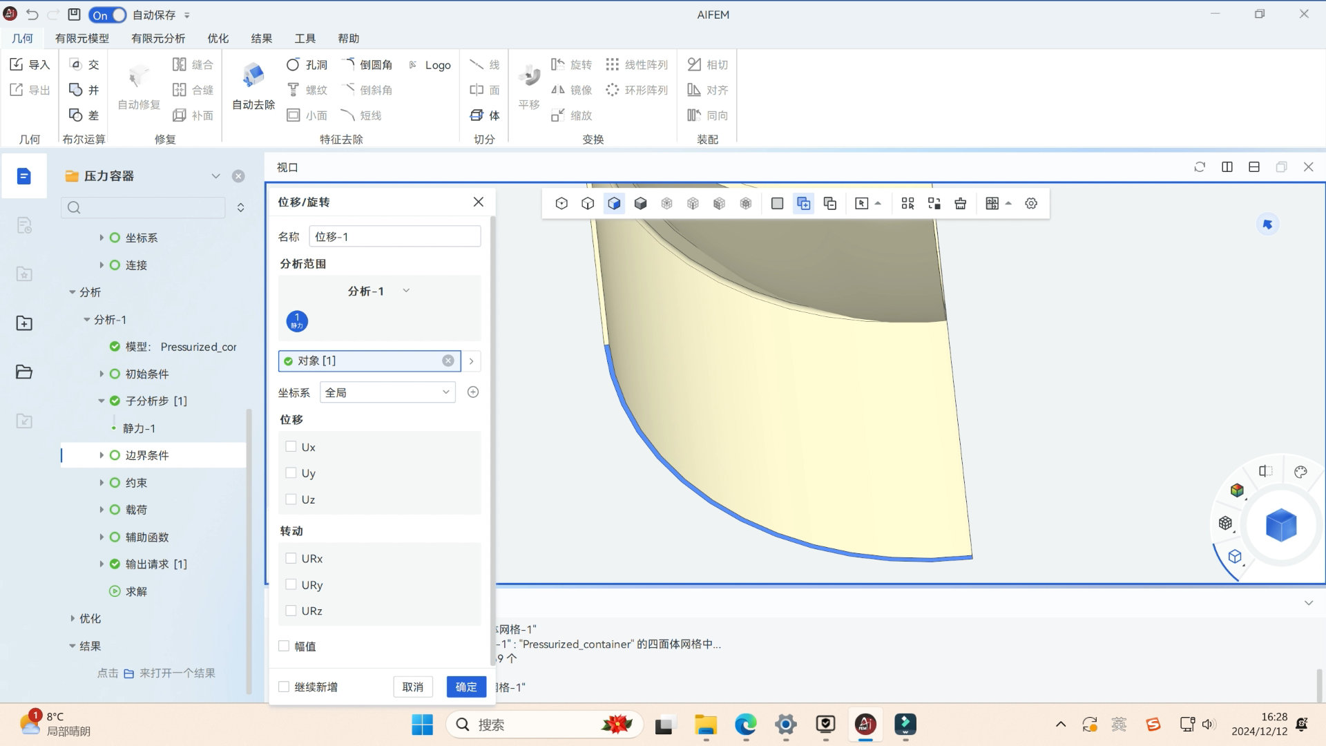Click the circular array tool icon
This screenshot has height=746, width=1326.
tap(612, 89)
